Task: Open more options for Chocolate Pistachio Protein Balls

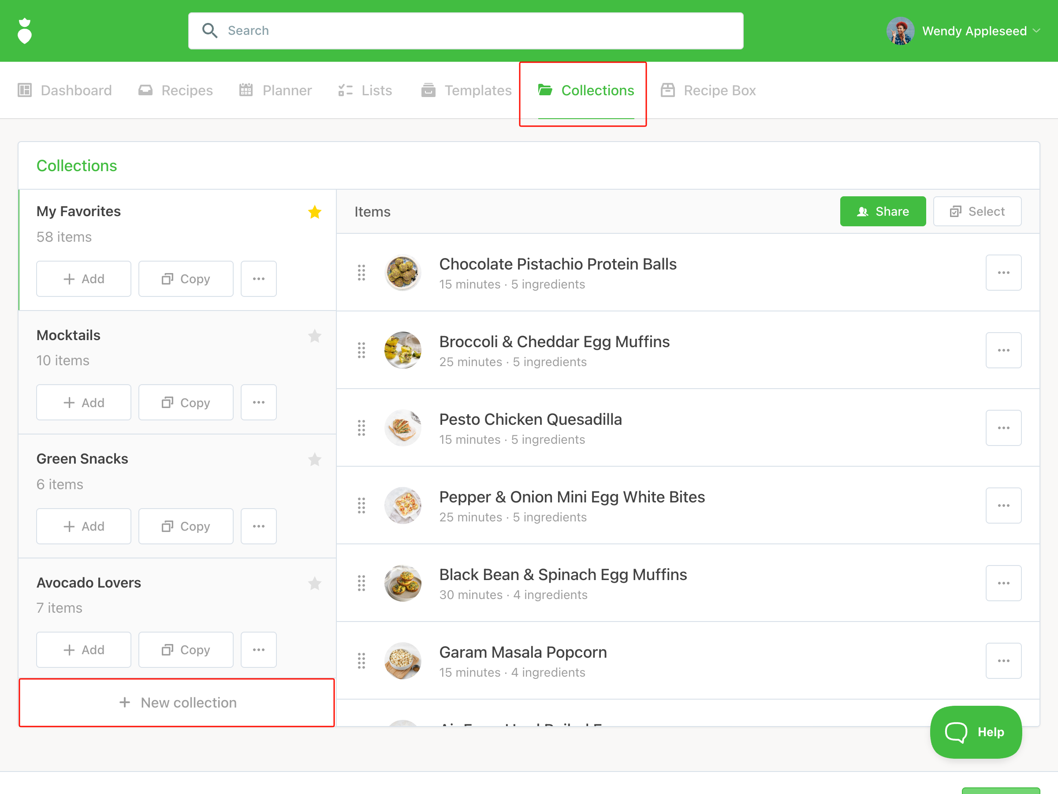Action: coord(1003,272)
